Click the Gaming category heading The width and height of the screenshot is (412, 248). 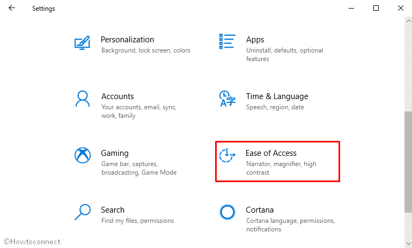115,153
